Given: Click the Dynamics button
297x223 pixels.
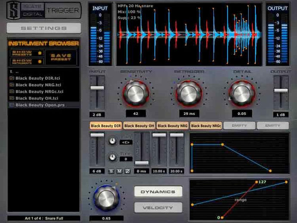Looking at the screenshot, I should coord(158,192).
